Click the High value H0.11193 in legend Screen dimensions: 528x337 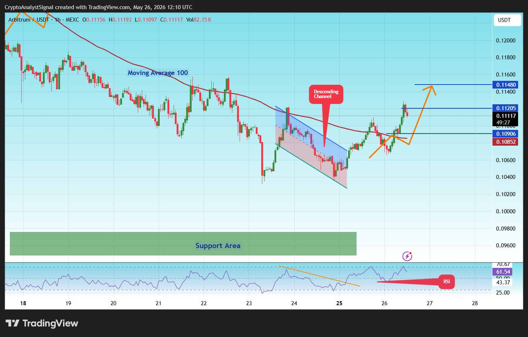[120, 20]
